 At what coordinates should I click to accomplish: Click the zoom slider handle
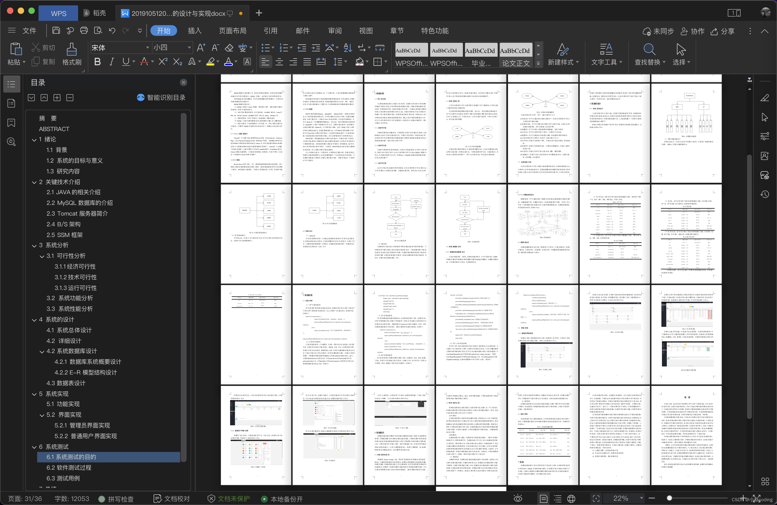669,498
